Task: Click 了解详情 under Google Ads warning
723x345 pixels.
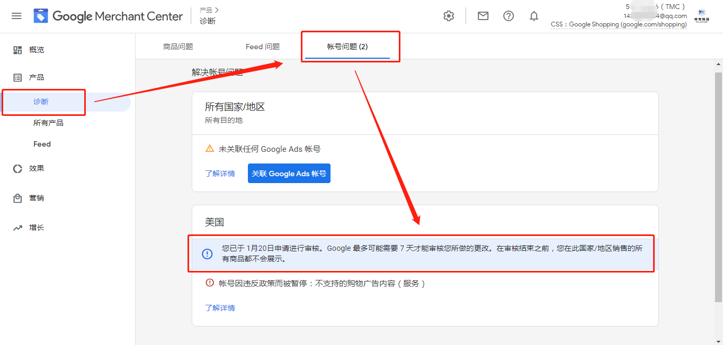Action: [x=220, y=174]
